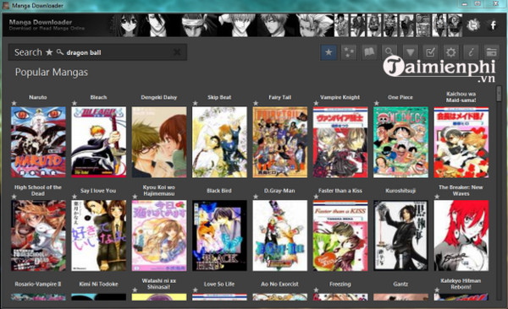Click the magnifier search toolbar icon
The width and height of the screenshot is (508, 309).
[389, 51]
